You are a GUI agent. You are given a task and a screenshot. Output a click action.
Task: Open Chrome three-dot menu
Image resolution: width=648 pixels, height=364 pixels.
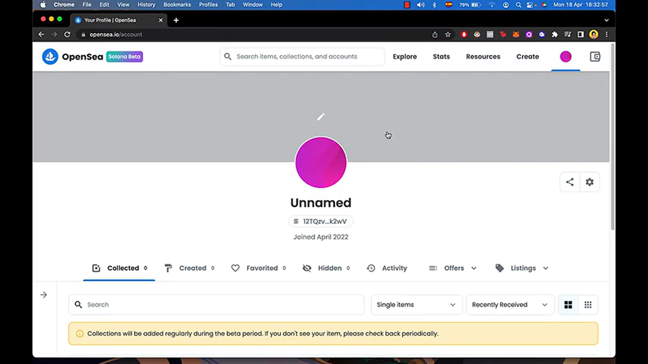point(606,34)
